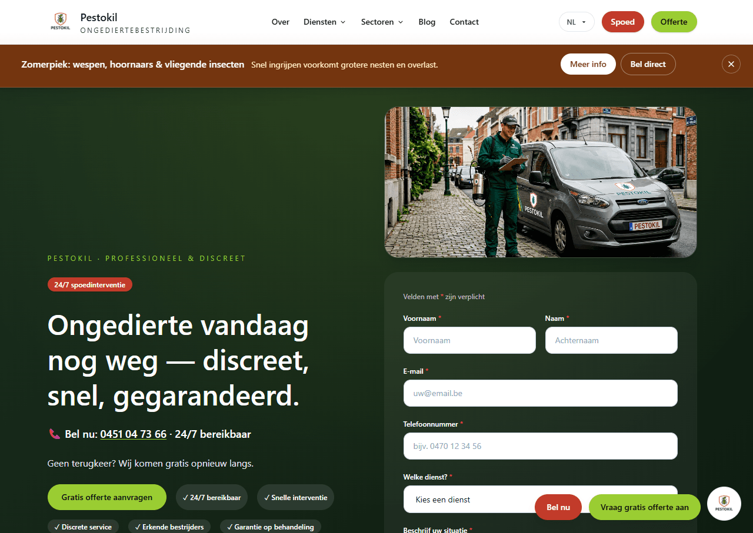
Task: Open the Over page
Action: coord(281,22)
